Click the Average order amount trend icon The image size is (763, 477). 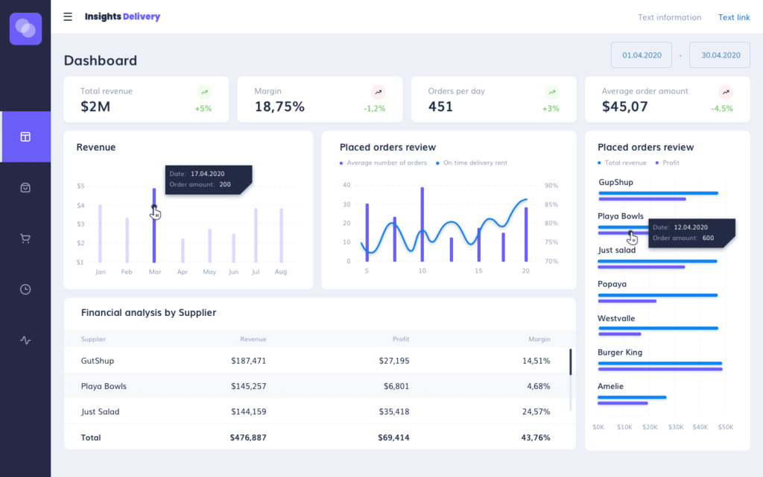[725, 92]
